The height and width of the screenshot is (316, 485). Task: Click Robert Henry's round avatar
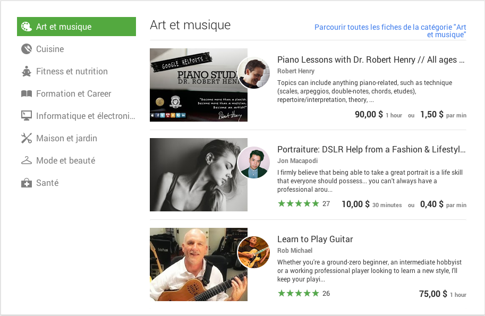(x=253, y=73)
